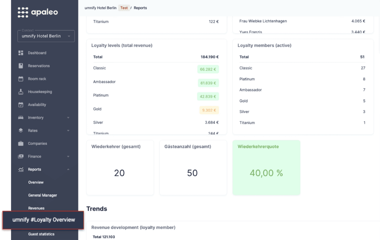Click the Housekeeping broom icon
380x240 pixels.
click(21, 92)
